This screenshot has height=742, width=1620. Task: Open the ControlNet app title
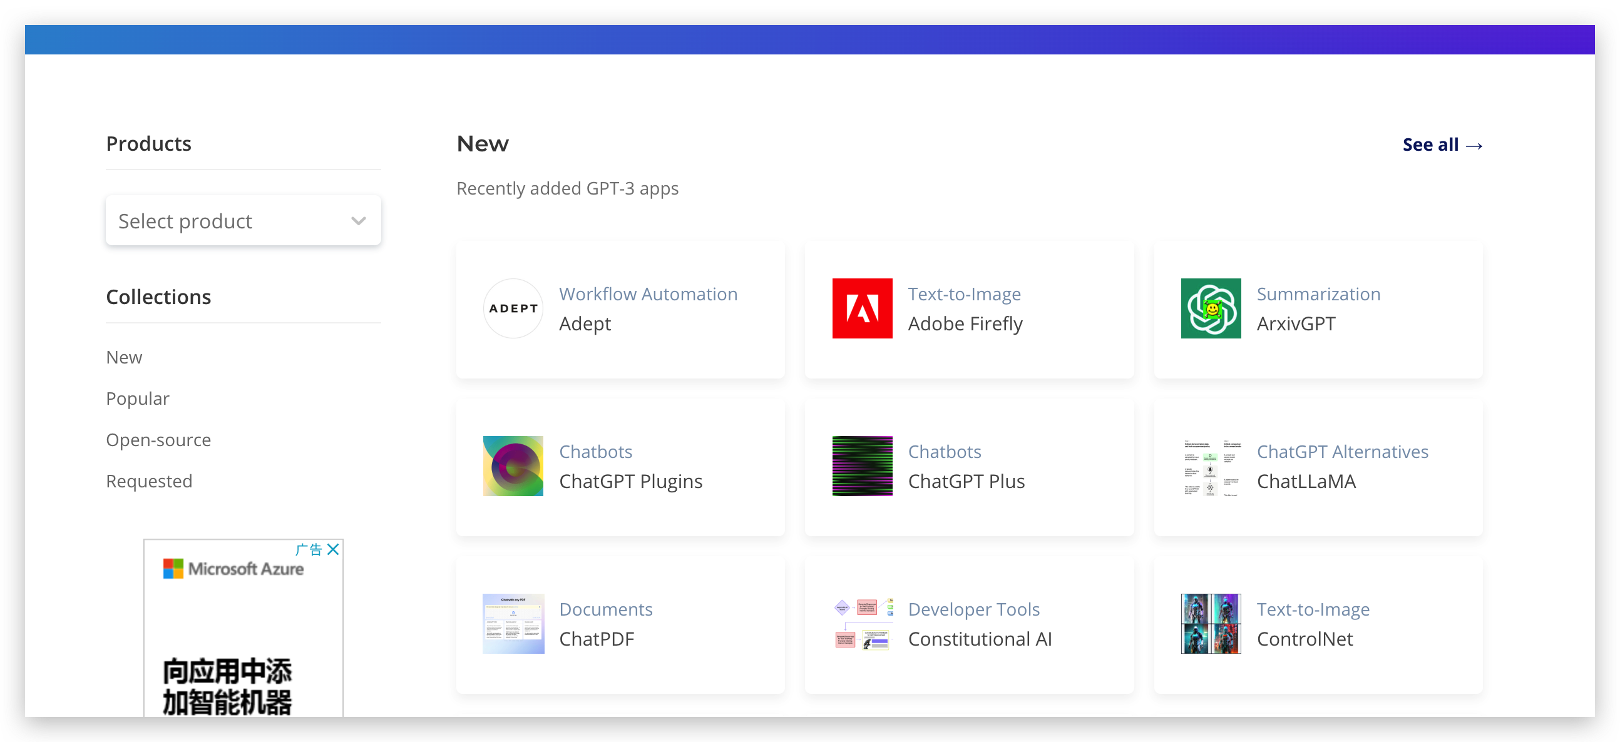(x=1305, y=639)
